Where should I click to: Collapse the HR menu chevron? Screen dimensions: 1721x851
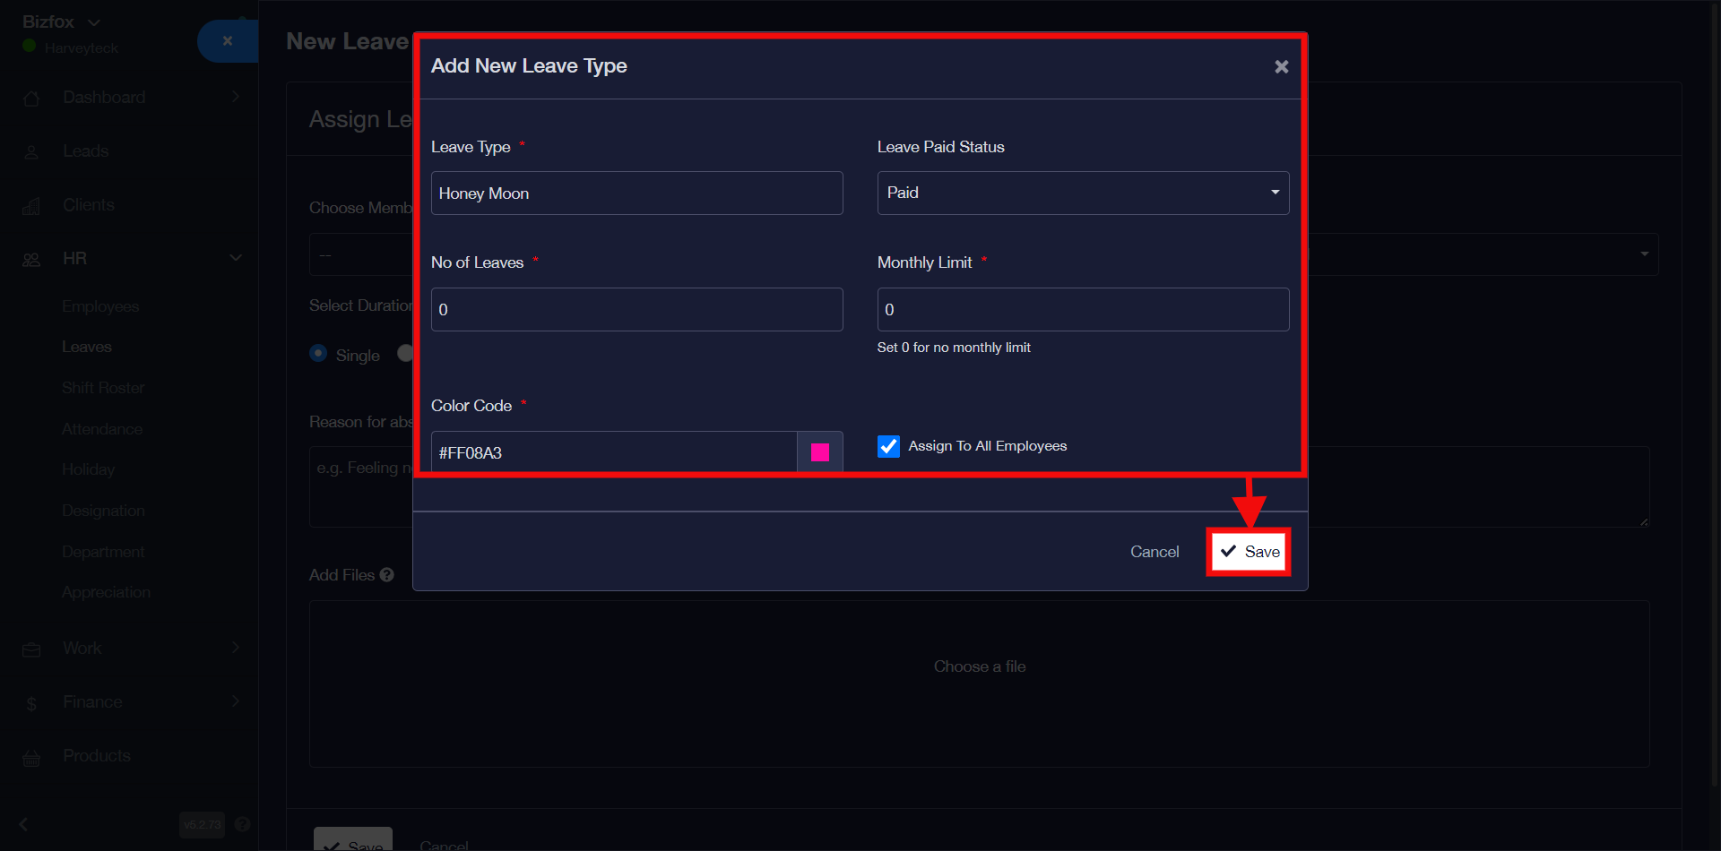236,258
